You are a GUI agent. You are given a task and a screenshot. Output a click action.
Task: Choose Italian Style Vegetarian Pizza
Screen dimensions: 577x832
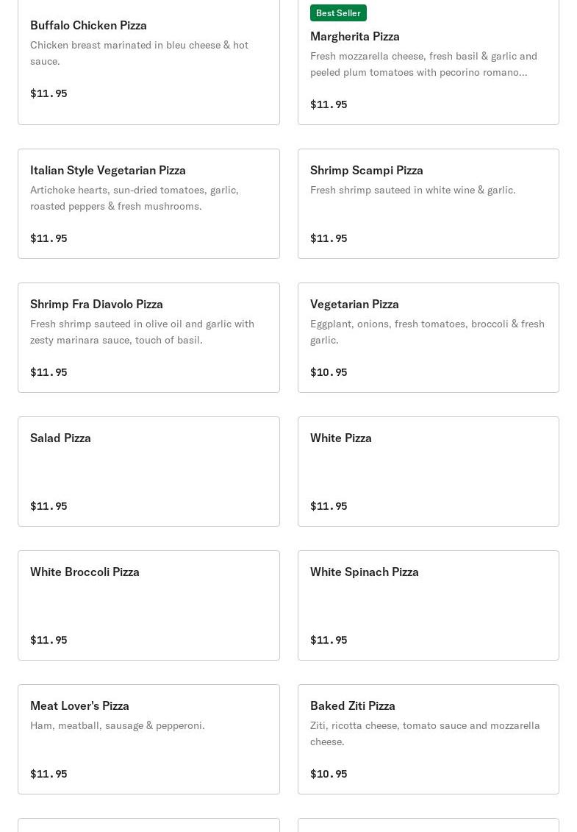point(108,170)
